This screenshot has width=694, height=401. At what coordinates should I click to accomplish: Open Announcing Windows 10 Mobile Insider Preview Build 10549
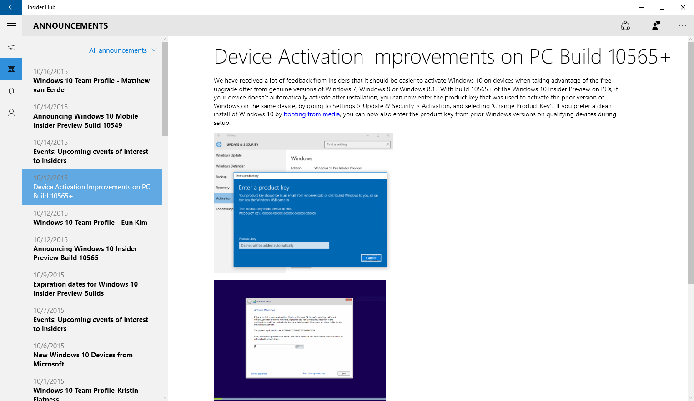pos(92,116)
